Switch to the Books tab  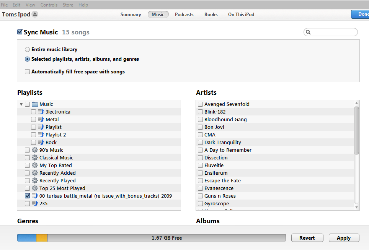pyautogui.click(x=211, y=14)
